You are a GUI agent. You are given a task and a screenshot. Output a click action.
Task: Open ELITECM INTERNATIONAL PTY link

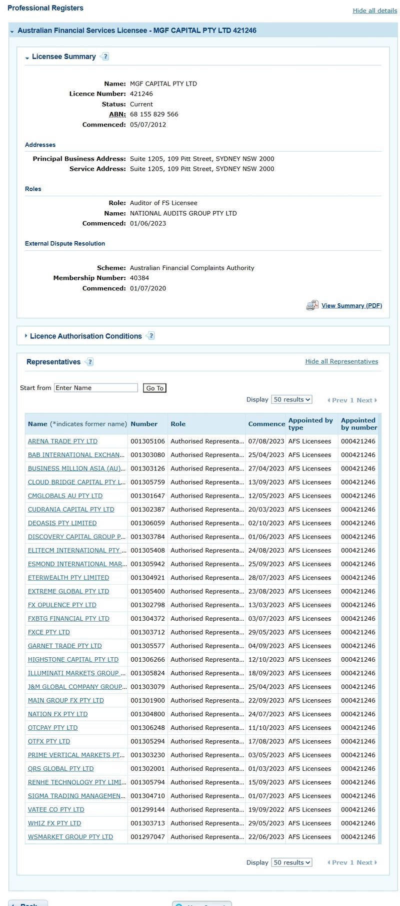(x=76, y=550)
